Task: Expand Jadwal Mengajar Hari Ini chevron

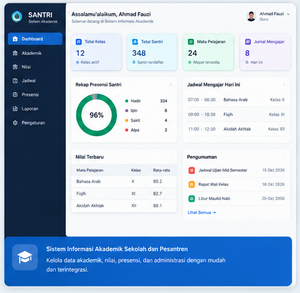Action: tap(284, 84)
